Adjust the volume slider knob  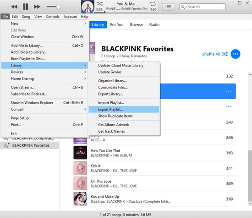[59, 7]
